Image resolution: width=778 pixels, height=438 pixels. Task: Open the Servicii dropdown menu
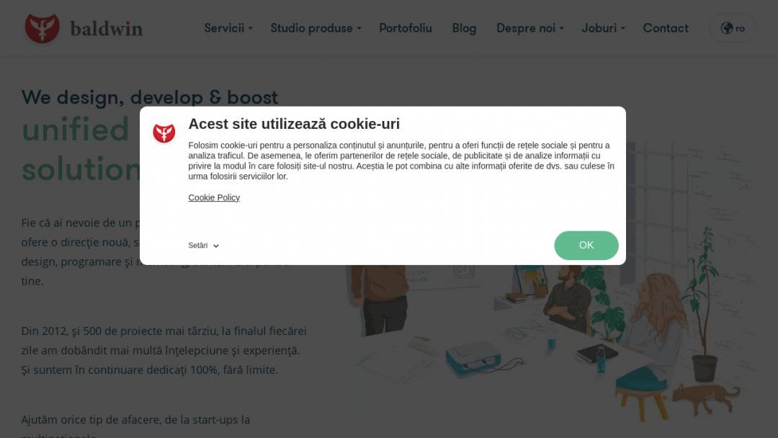228,28
